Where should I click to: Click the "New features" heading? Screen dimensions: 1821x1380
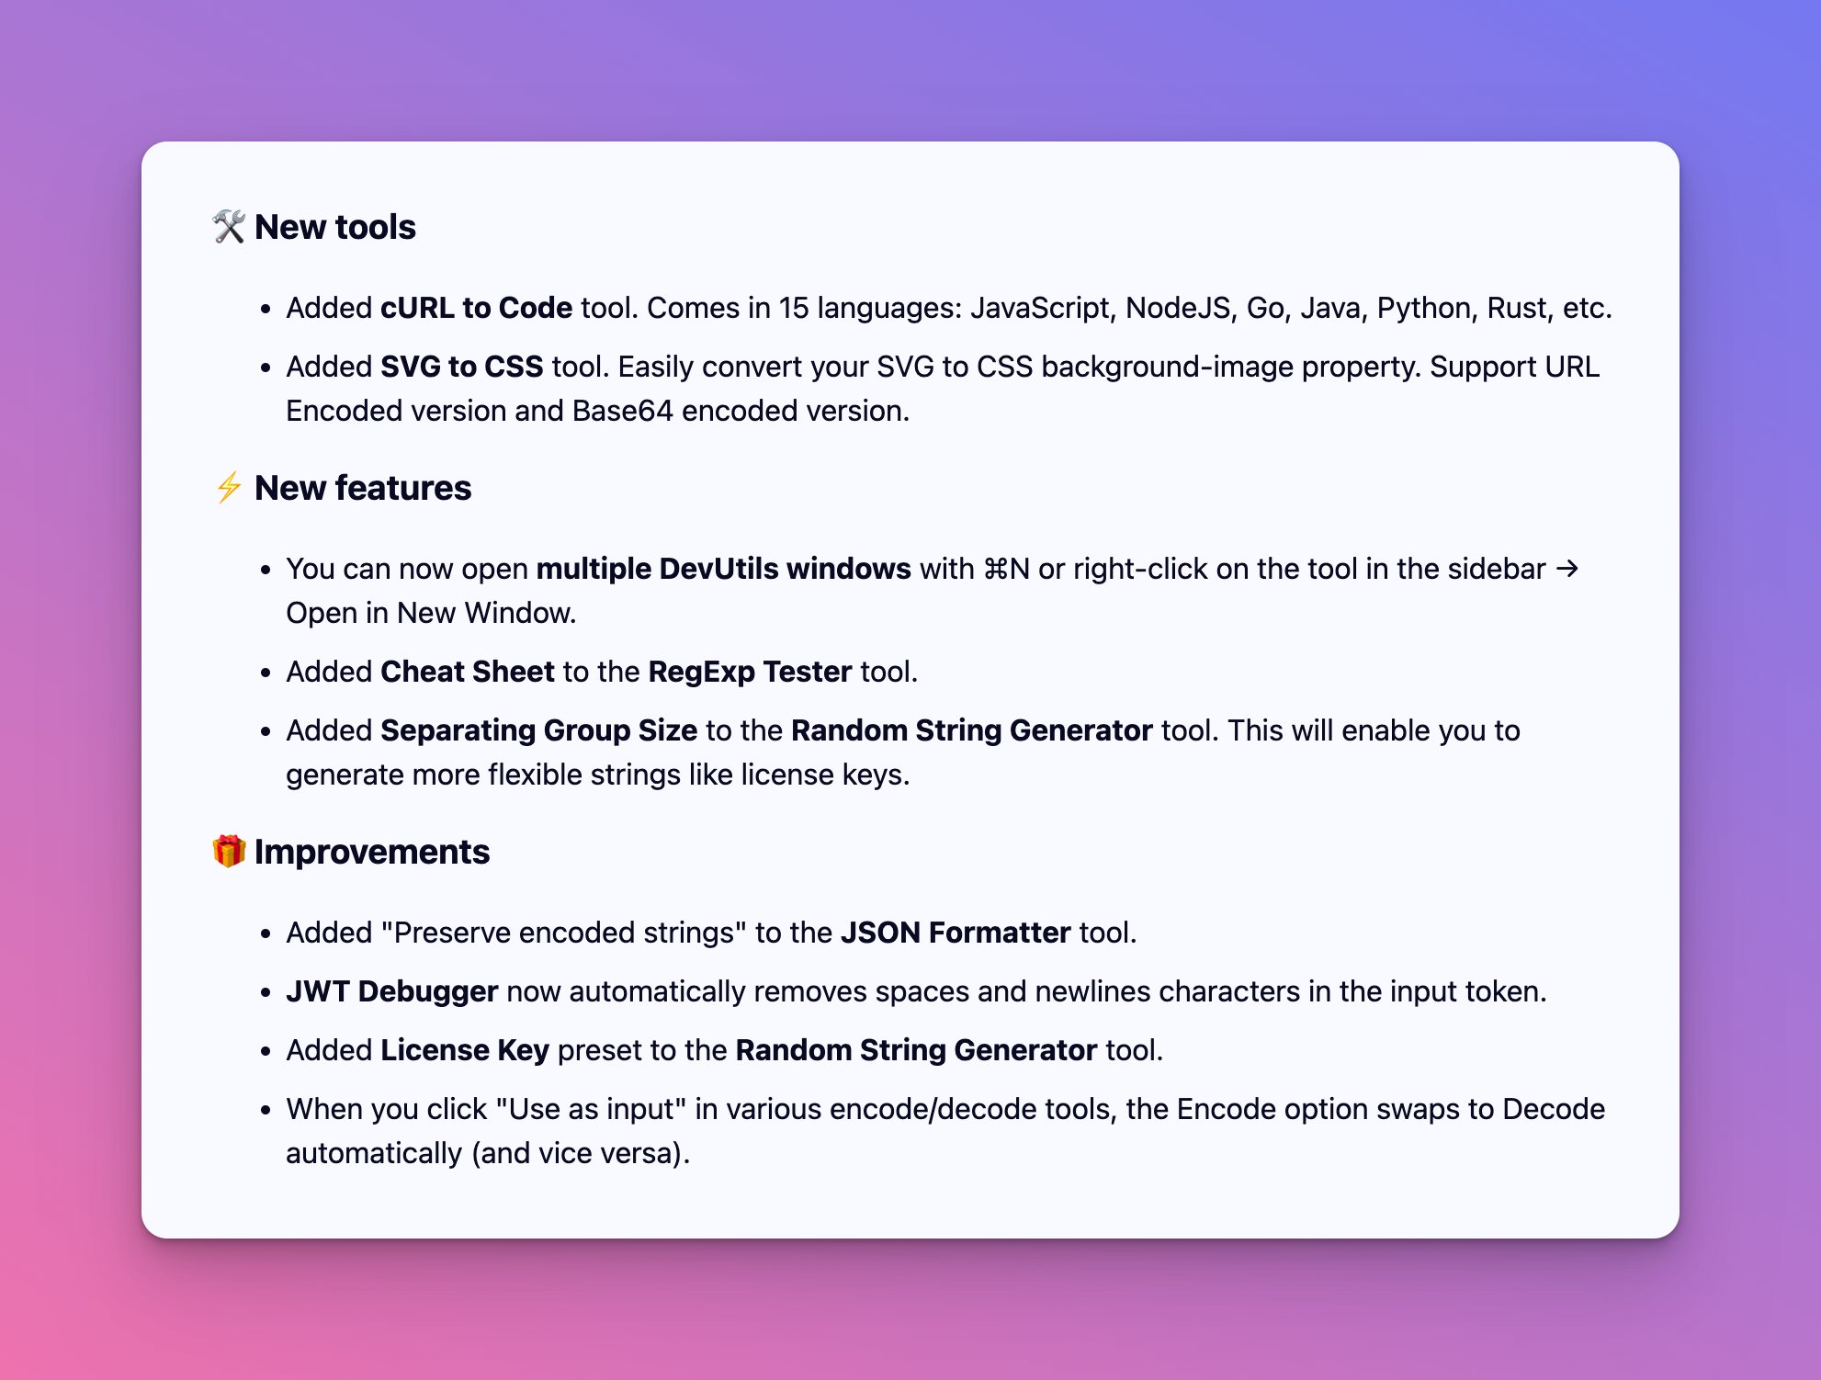coord(362,488)
